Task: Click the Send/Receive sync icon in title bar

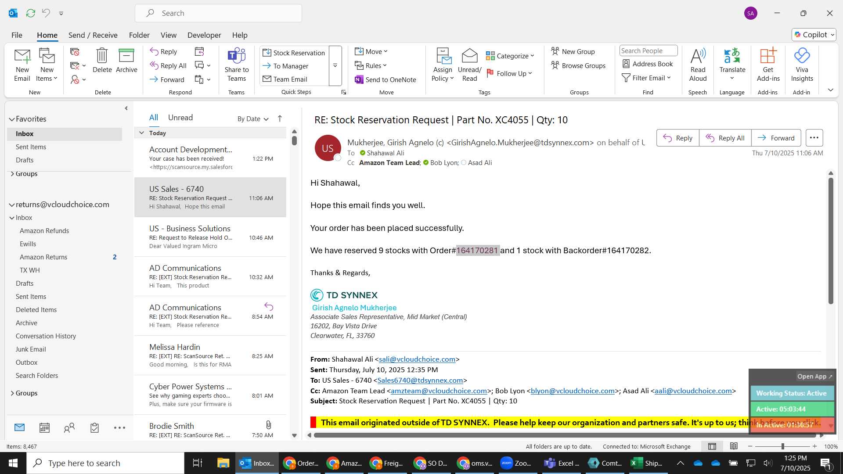Action: (31, 13)
